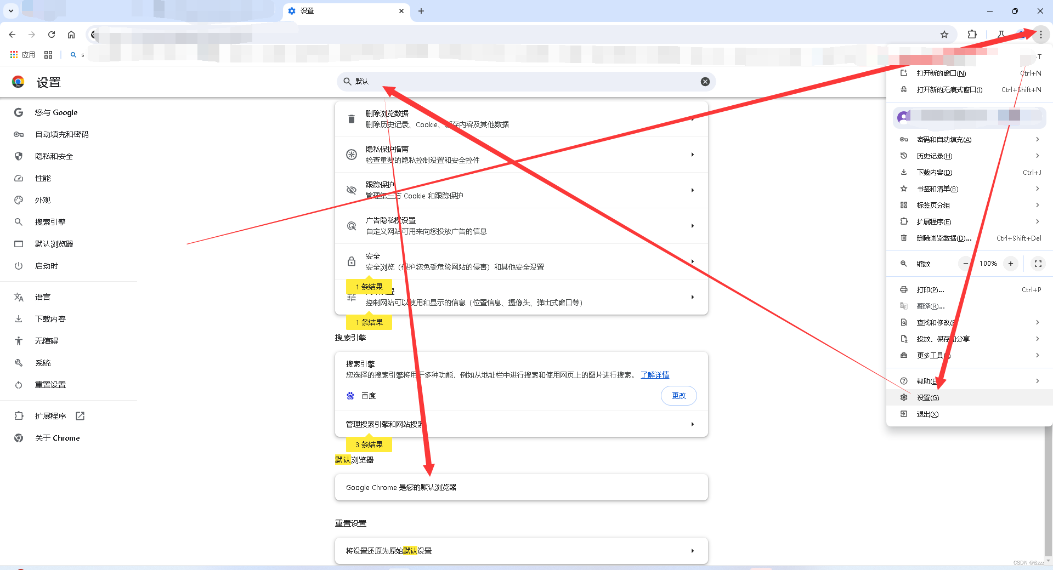Click the settings search box

click(x=526, y=82)
